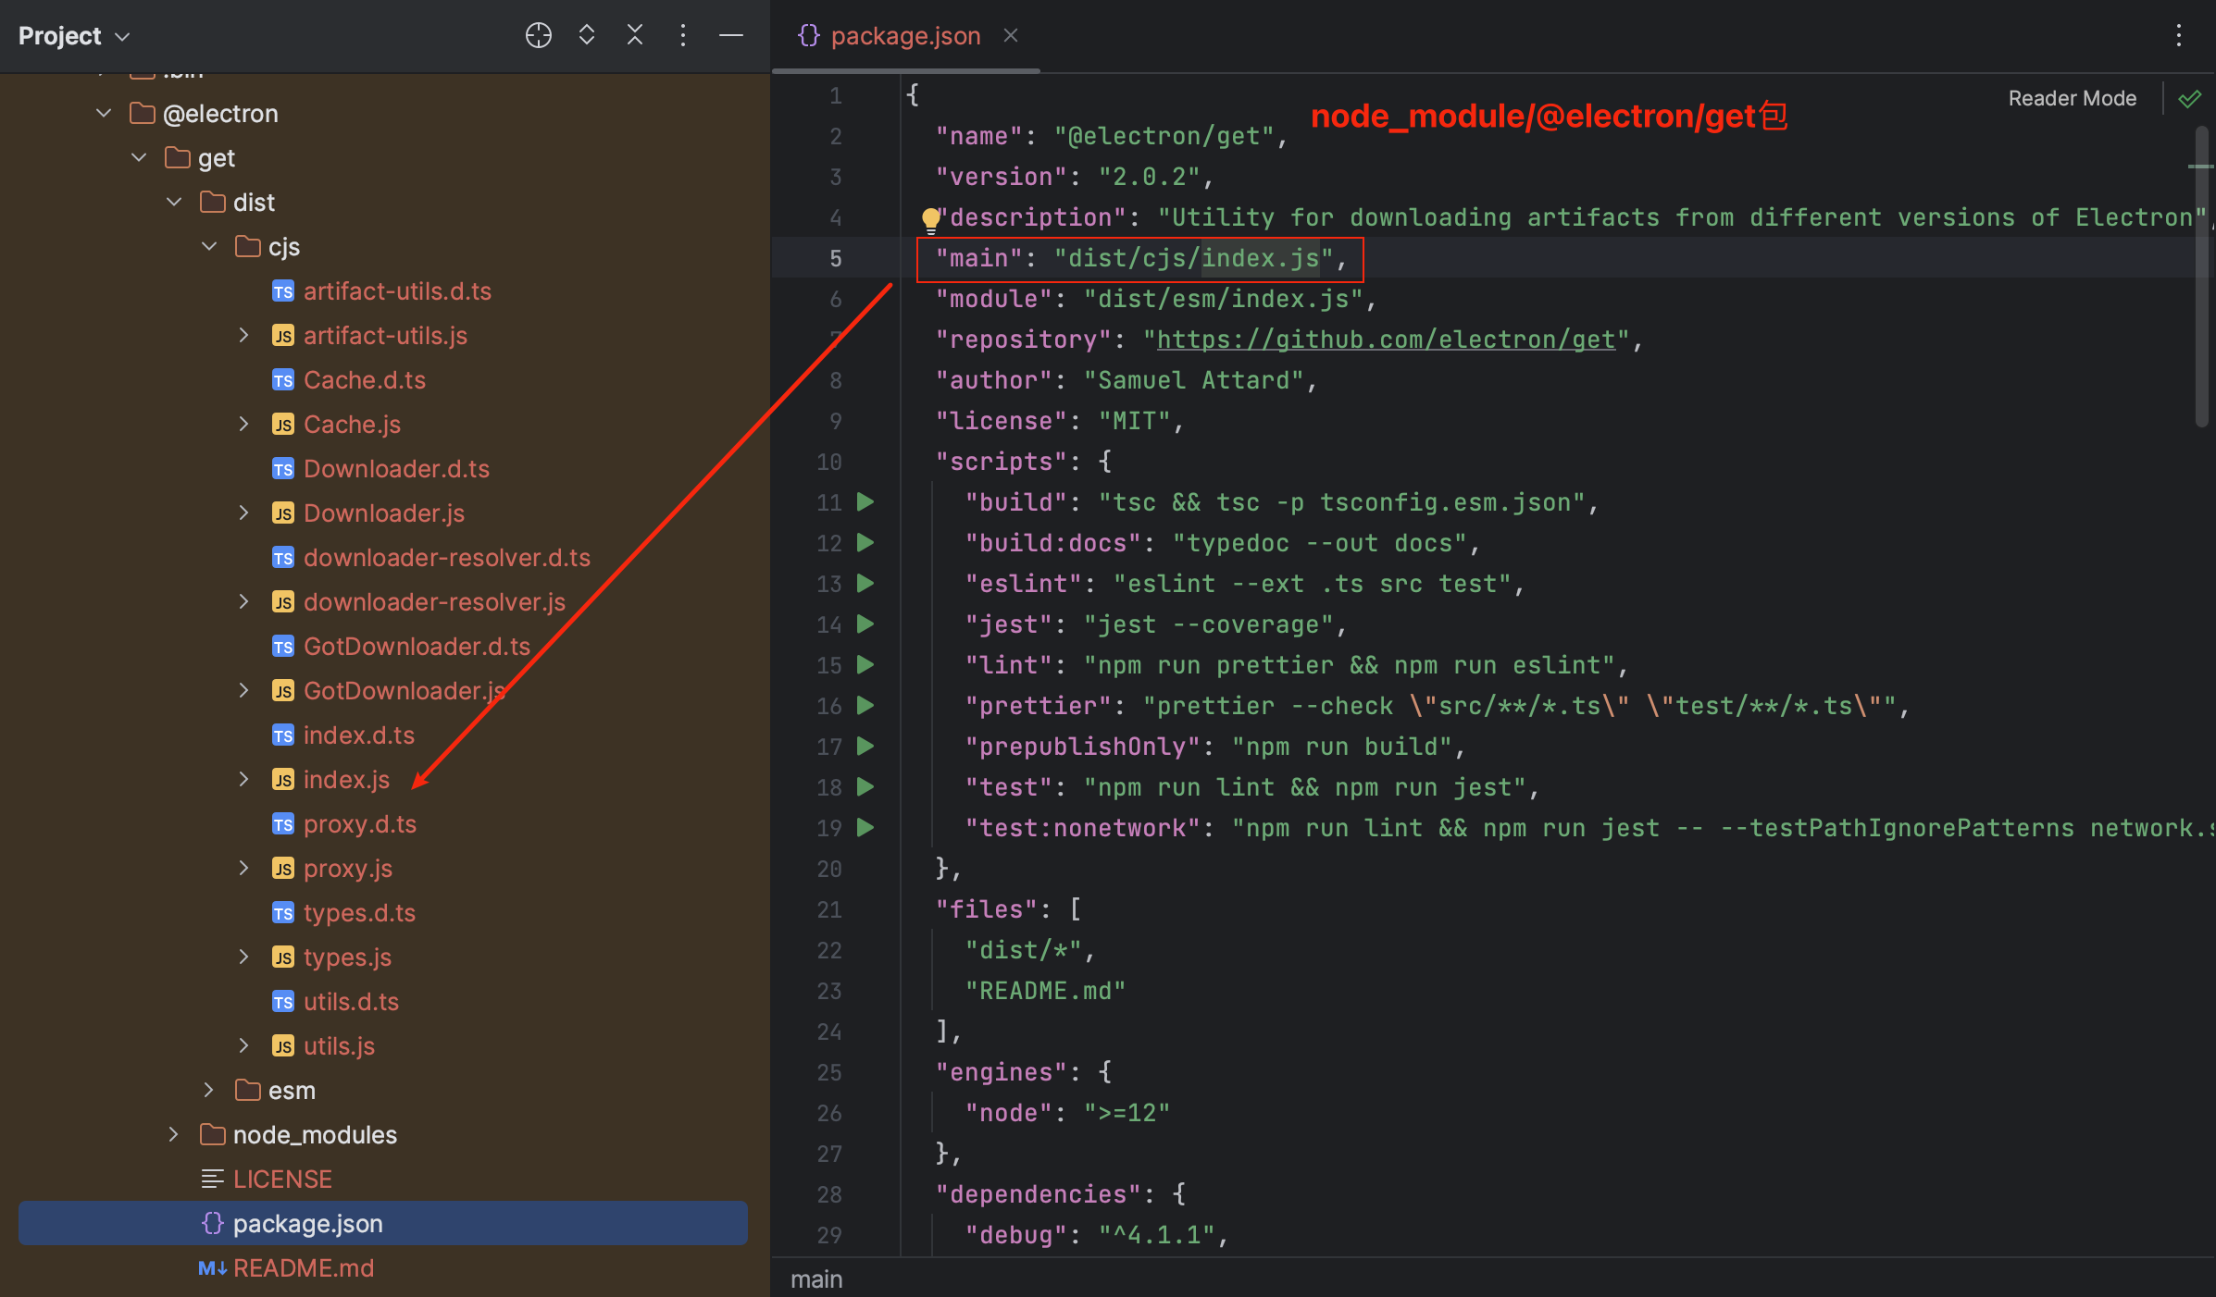2216x1297 pixels.
Task: Run the prettier script gutter icon
Action: pyautogui.click(x=865, y=705)
